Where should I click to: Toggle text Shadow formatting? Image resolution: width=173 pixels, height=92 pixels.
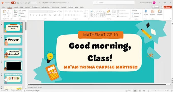coord(39,15)
